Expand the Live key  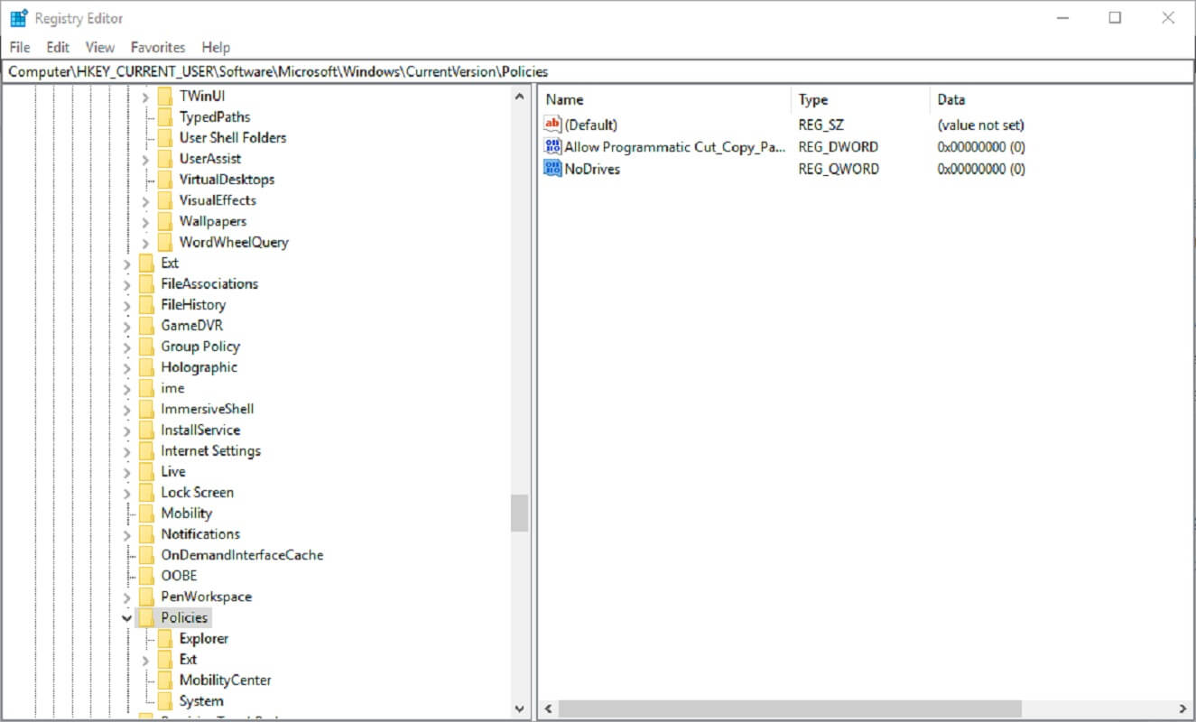pos(127,471)
